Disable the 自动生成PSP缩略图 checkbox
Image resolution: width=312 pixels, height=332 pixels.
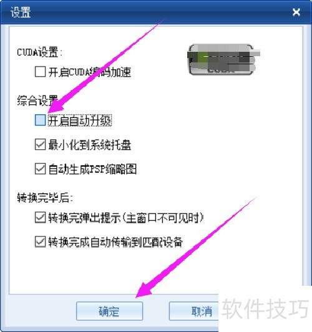pos(40,168)
